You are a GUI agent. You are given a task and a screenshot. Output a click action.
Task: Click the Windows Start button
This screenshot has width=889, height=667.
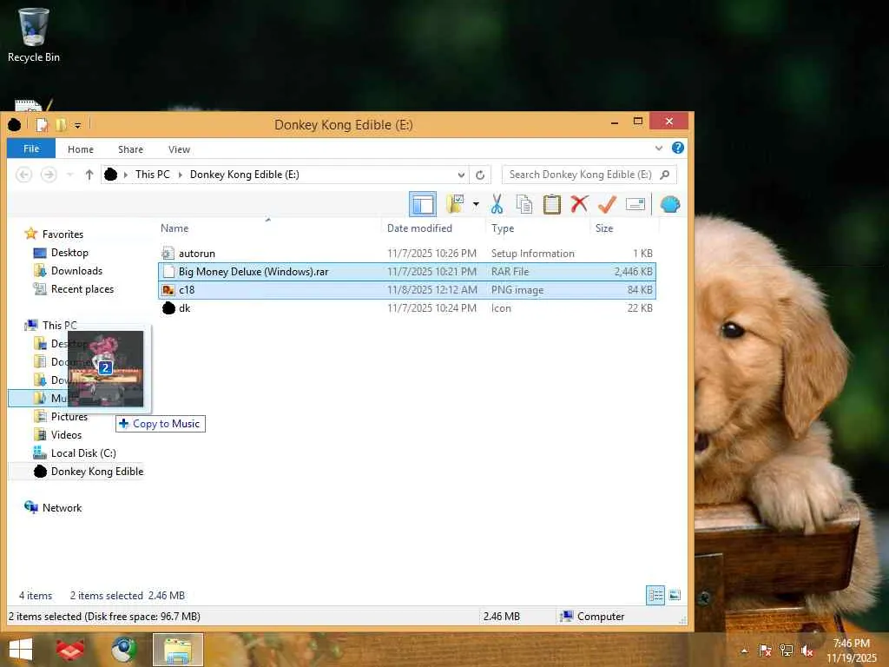21,650
